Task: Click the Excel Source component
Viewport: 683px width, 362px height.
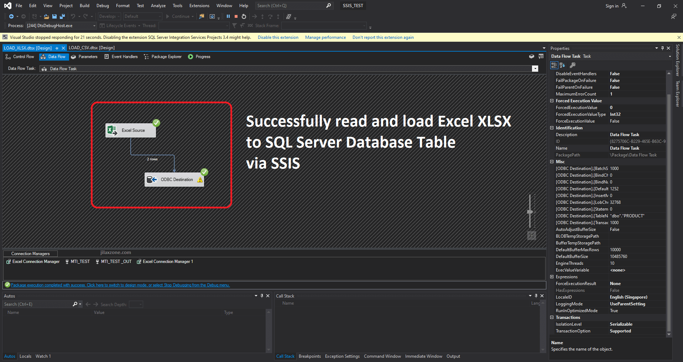Action: tap(131, 130)
